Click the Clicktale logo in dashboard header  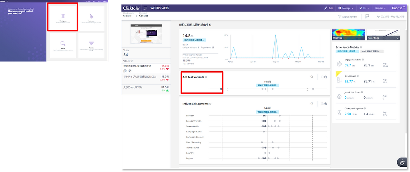pyautogui.click(x=131, y=8)
